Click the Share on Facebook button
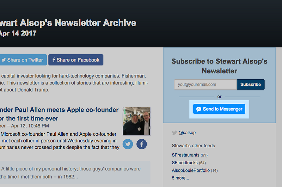Image resolution: width=282 pixels, height=187 pixels. tap(76, 60)
